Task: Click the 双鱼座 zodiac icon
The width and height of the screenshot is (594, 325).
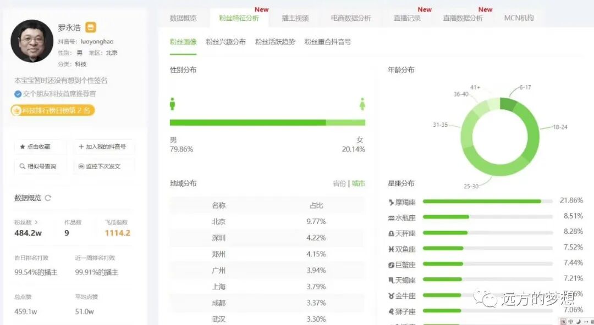Action: (391, 249)
